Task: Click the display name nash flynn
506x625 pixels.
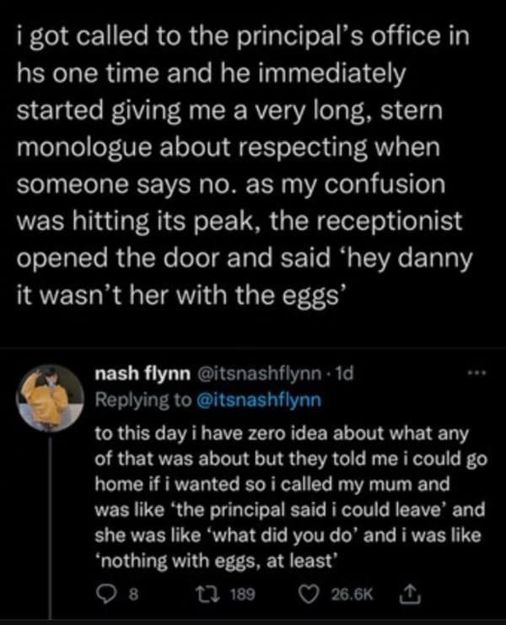Action: point(140,370)
